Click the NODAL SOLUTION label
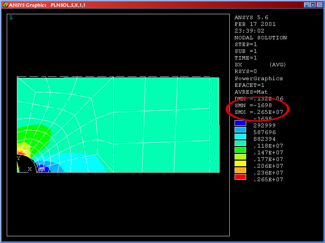Screen dimensions: 325x243 click(x=261, y=38)
